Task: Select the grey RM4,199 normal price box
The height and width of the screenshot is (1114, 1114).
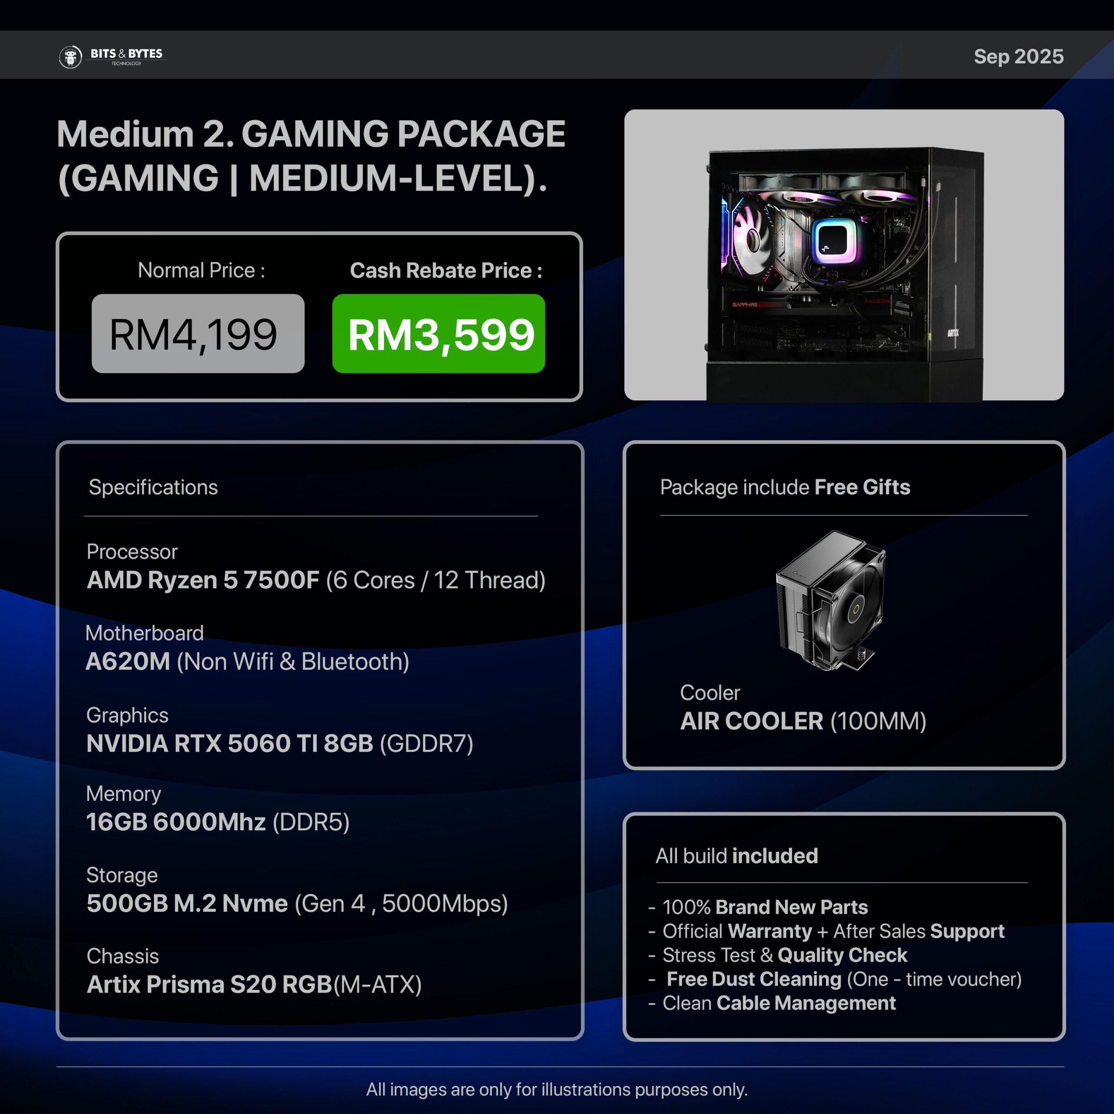Action: 198,333
